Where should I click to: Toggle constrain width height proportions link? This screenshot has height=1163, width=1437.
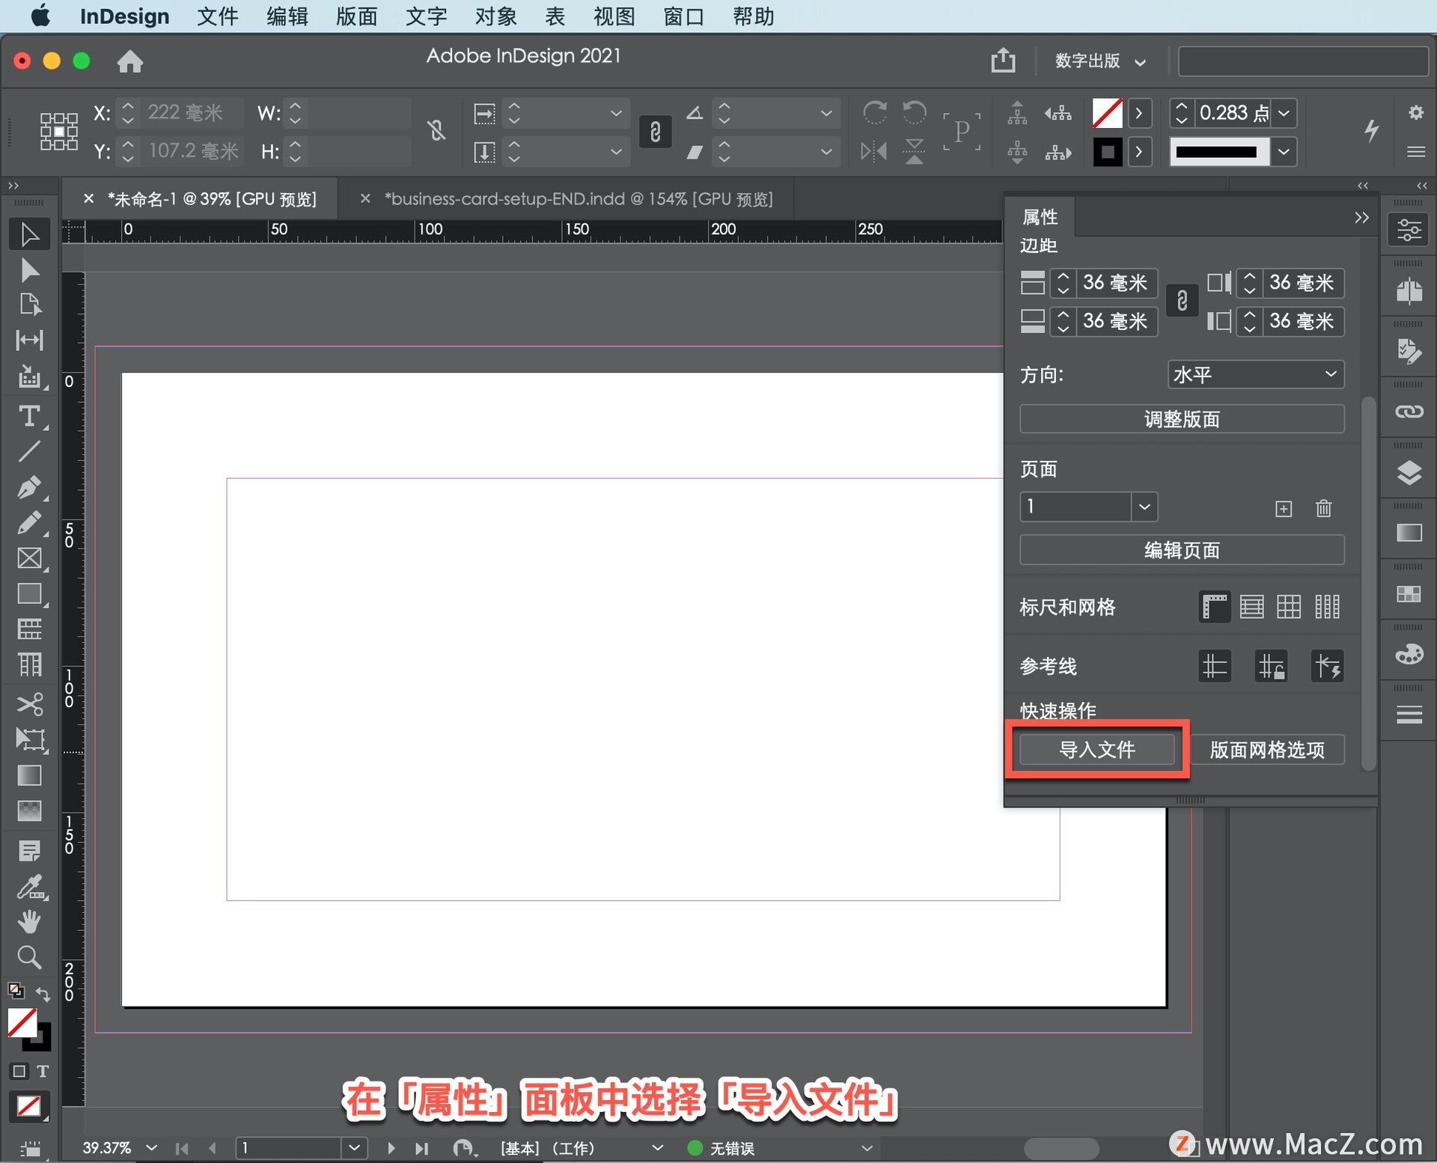click(436, 131)
